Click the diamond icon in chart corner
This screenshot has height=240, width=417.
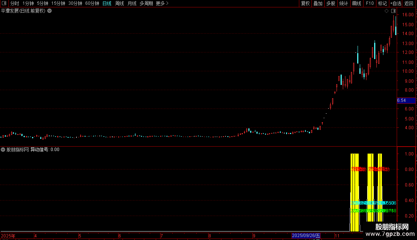(x=386, y=11)
